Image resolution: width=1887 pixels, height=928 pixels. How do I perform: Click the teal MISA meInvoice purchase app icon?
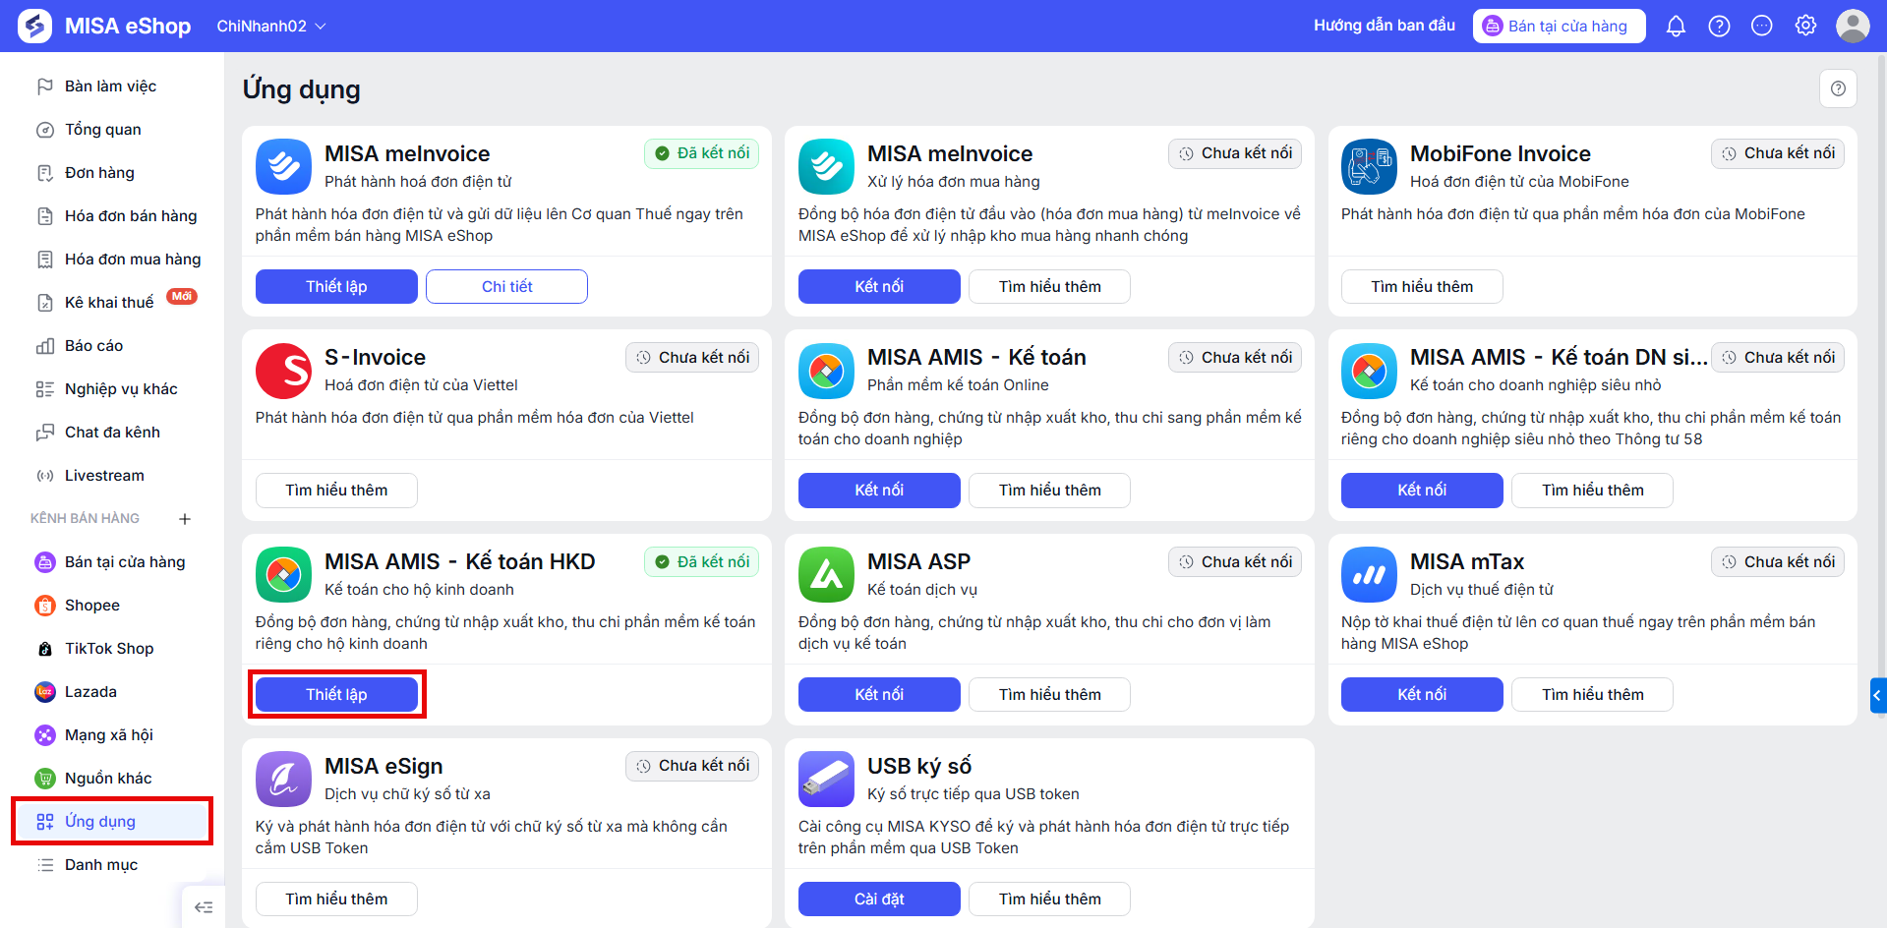(826, 166)
